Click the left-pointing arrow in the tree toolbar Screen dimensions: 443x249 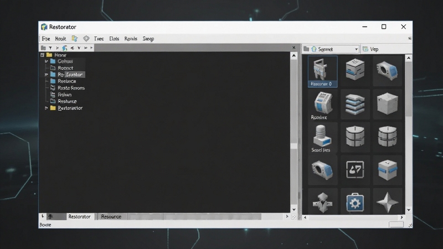coord(72,48)
